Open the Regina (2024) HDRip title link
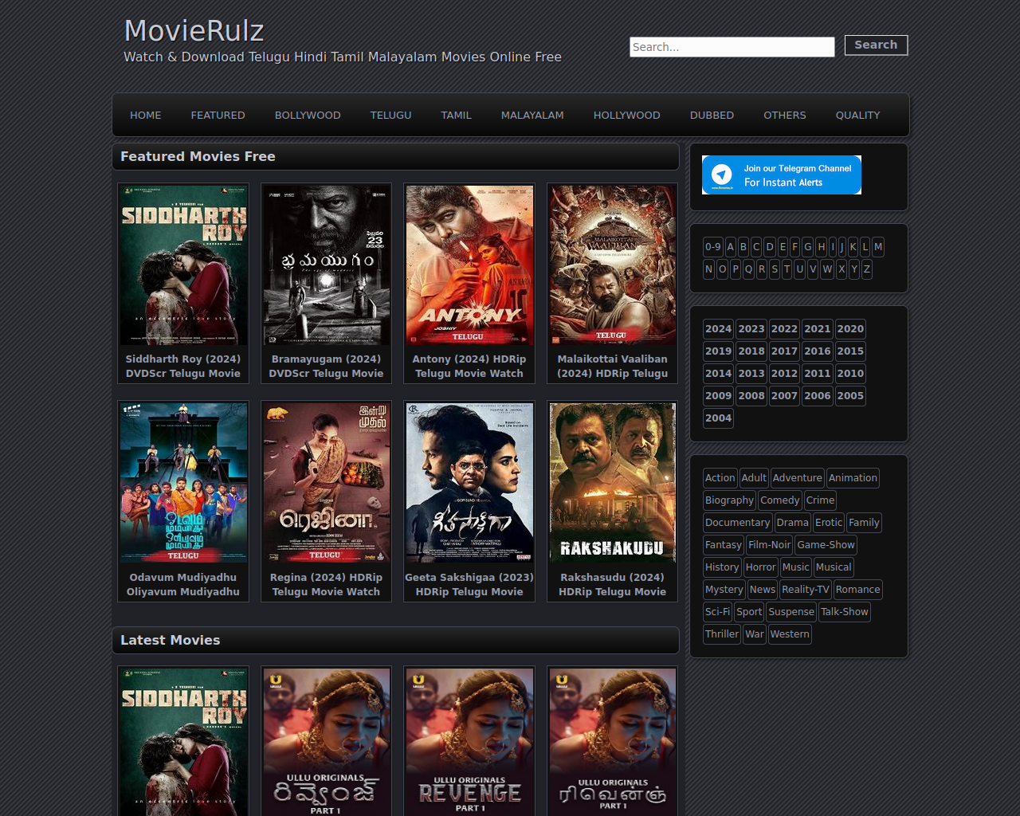Screen dimensions: 1020x816 point(326,584)
